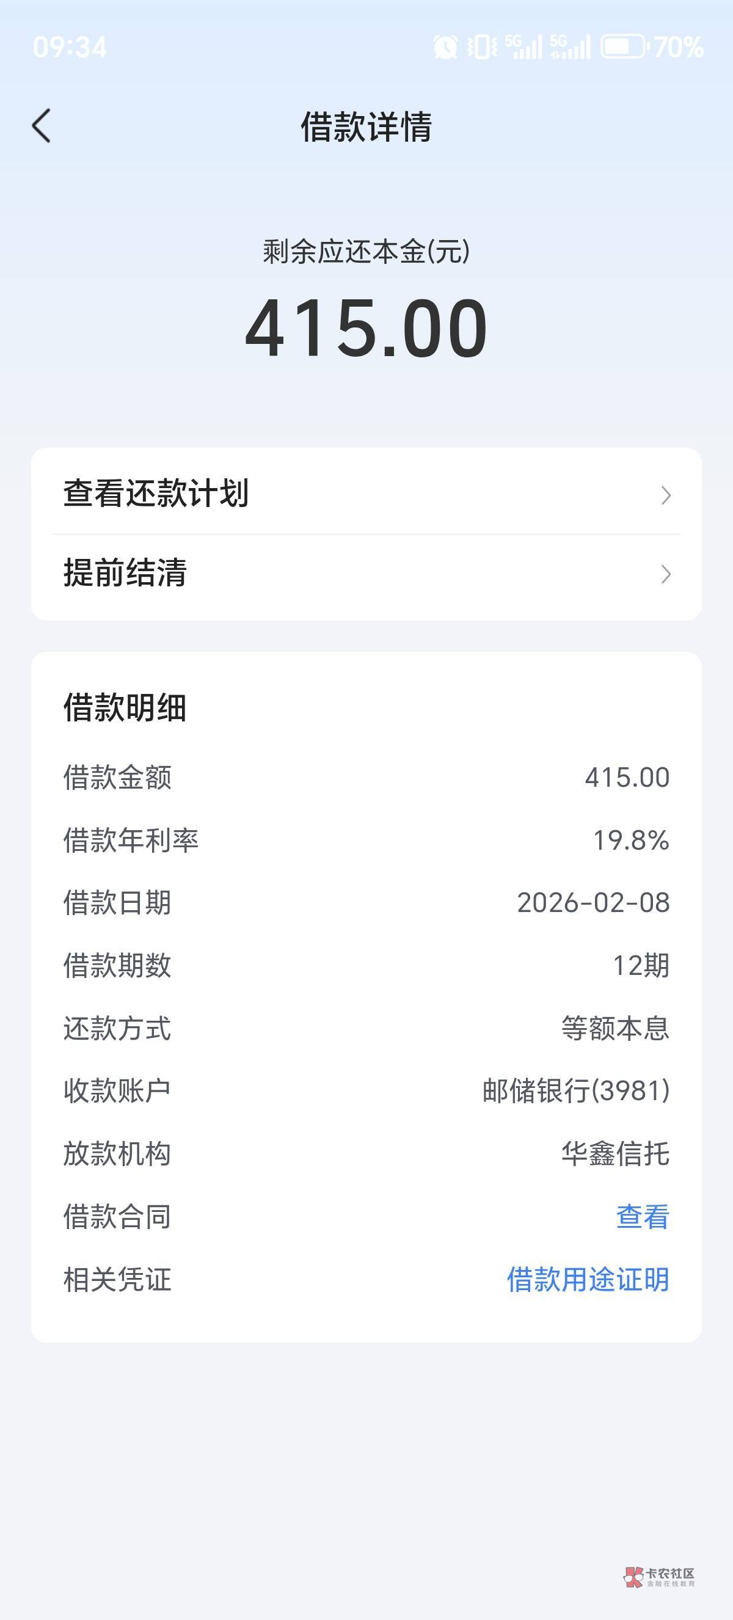Tap the vibrate mode status icon
This screenshot has width=733, height=1620.
coord(482,47)
